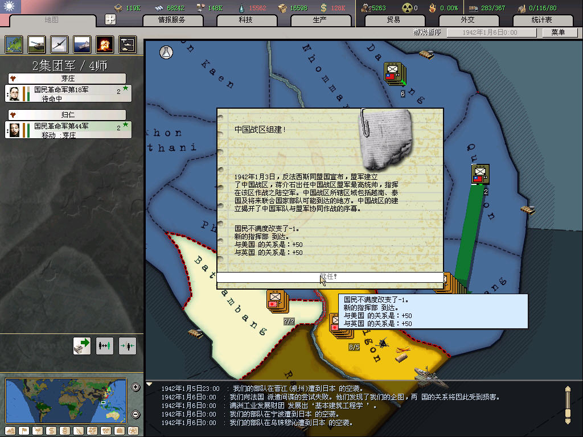Click the manpower value 5263
The width and height of the screenshot is (583, 437).
click(x=379, y=8)
